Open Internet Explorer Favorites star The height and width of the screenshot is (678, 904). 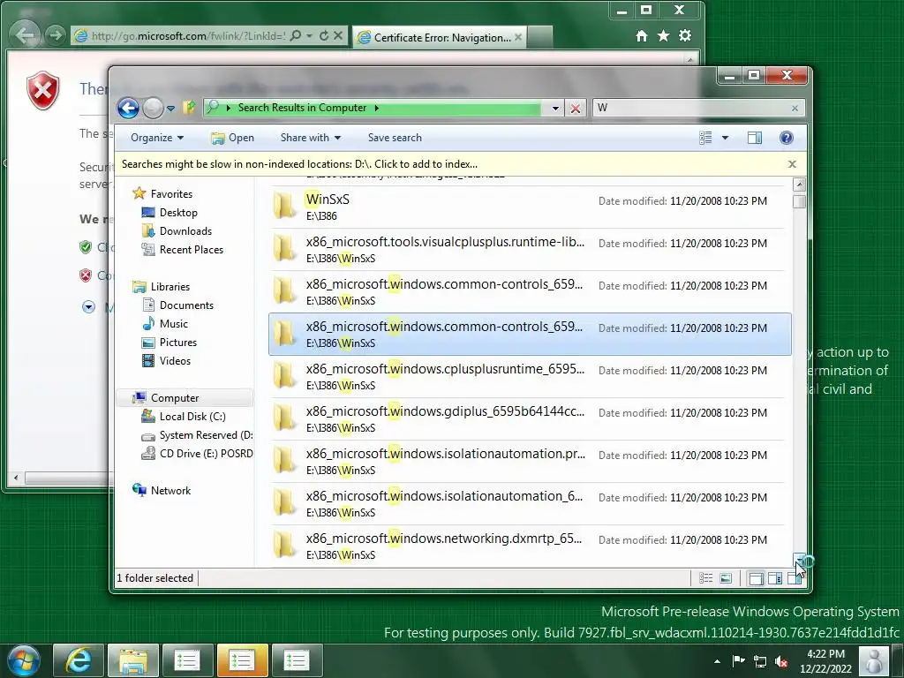pyautogui.click(x=664, y=36)
